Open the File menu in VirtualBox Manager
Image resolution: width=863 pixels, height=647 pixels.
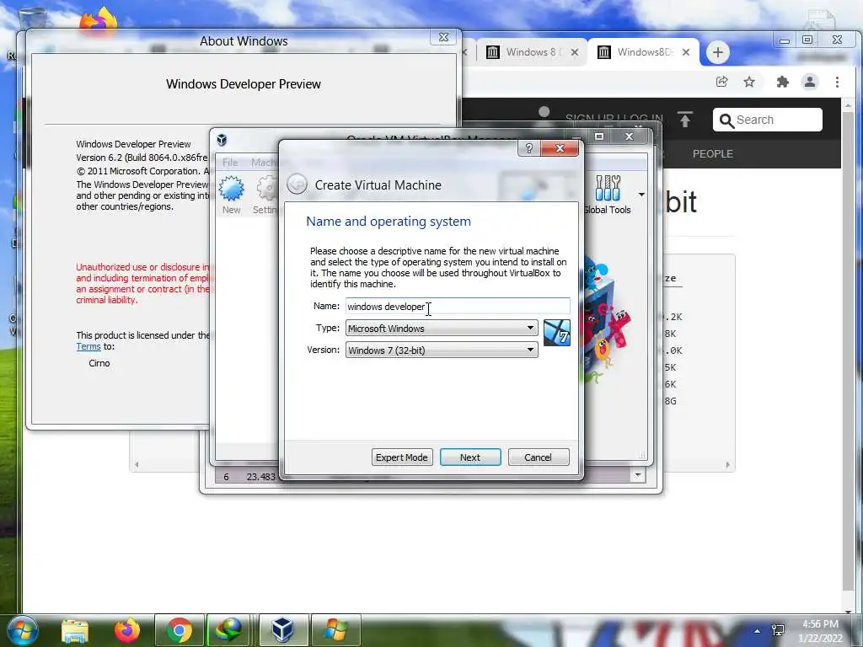[x=230, y=163]
